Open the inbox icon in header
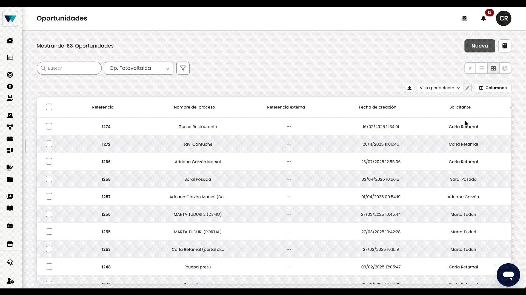 tap(464, 18)
